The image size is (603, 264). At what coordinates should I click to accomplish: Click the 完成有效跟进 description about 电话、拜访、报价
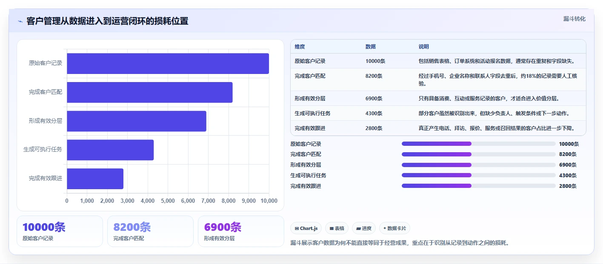click(x=497, y=128)
